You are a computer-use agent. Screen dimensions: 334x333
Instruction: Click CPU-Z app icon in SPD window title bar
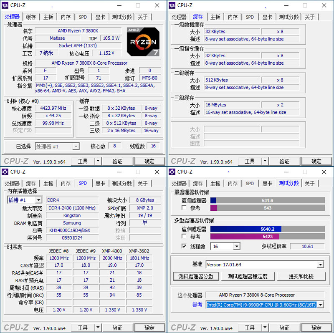pos(5,172)
